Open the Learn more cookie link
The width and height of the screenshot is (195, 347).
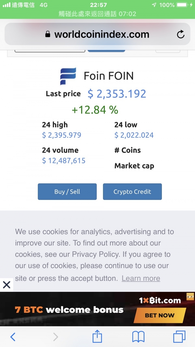[x=141, y=278]
